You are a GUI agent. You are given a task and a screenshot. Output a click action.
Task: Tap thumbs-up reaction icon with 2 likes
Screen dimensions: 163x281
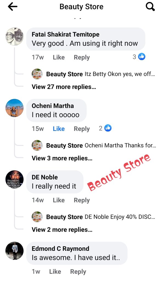tap(108, 128)
